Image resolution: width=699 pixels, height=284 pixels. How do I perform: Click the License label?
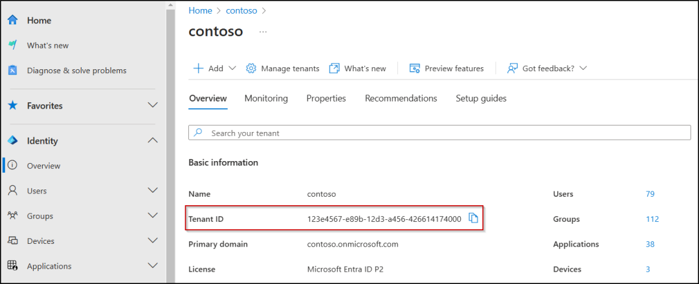[x=201, y=269]
